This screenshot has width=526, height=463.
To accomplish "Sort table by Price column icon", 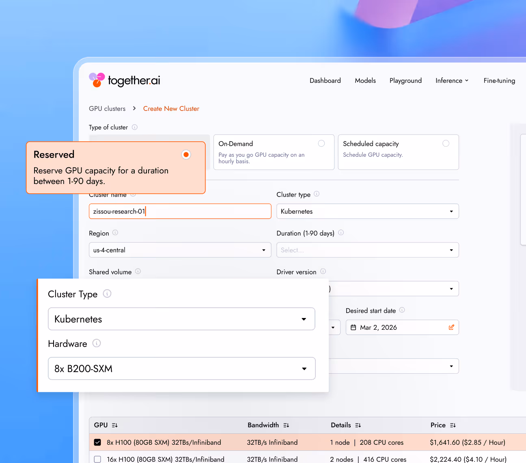I will [453, 425].
